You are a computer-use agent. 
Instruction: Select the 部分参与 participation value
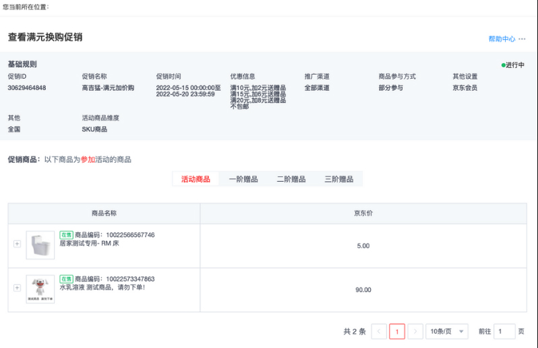391,88
